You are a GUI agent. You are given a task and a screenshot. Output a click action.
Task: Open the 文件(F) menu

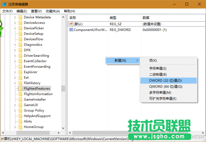(x=7, y=11)
